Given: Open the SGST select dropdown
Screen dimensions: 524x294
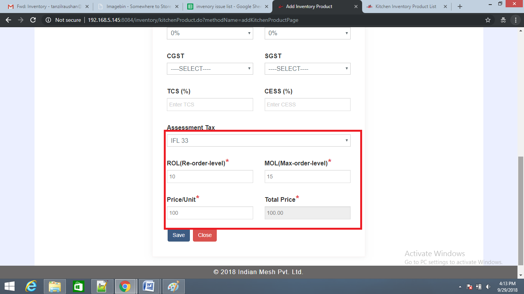Looking at the screenshot, I should (x=307, y=69).
